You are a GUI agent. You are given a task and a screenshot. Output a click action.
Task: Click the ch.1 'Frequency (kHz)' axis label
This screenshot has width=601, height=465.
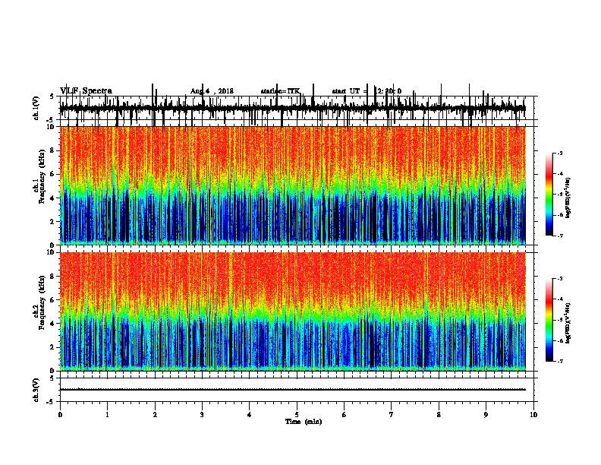pyautogui.click(x=42, y=176)
